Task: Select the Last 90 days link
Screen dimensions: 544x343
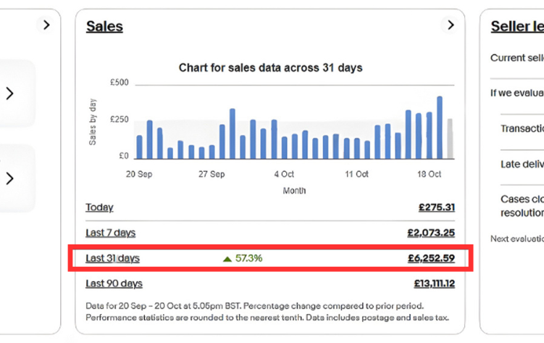Action: (x=114, y=284)
